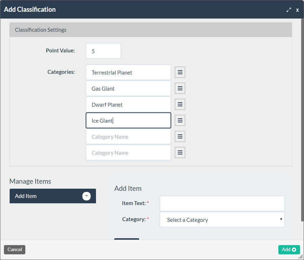Click the Point Value label
Image resolution: width=304 pixels, height=260 pixels.
[60, 50]
